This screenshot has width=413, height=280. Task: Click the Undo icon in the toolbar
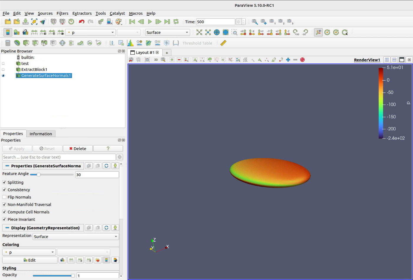click(x=82, y=22)
